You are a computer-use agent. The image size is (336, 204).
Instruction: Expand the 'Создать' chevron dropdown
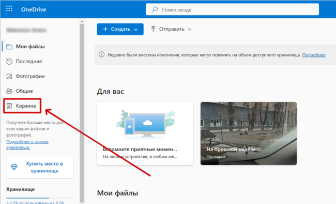[136, 30]
